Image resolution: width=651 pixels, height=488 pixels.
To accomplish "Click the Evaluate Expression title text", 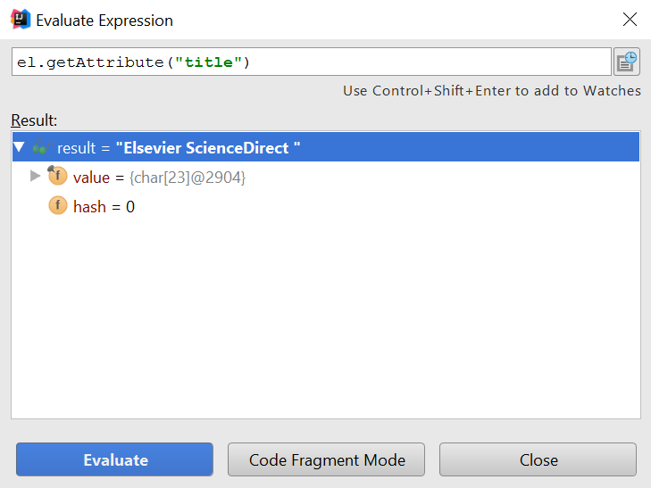I will [x=104, y=20].
